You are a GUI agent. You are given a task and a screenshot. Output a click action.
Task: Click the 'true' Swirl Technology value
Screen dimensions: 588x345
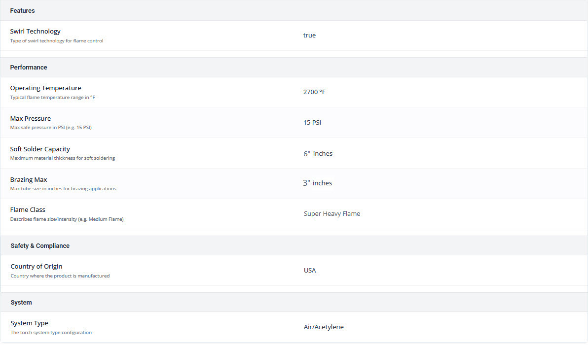[x=309, y=35]
